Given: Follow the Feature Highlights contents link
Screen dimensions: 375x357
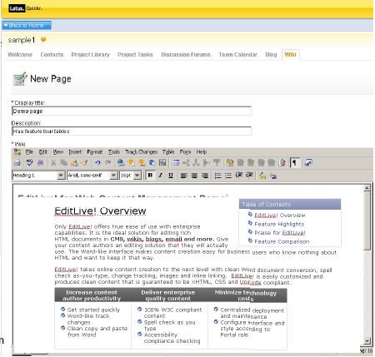Looking at the screenshot, I should (x=279, y=224).
